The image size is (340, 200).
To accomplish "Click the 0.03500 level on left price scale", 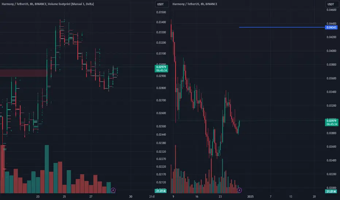I will [161, 12].
